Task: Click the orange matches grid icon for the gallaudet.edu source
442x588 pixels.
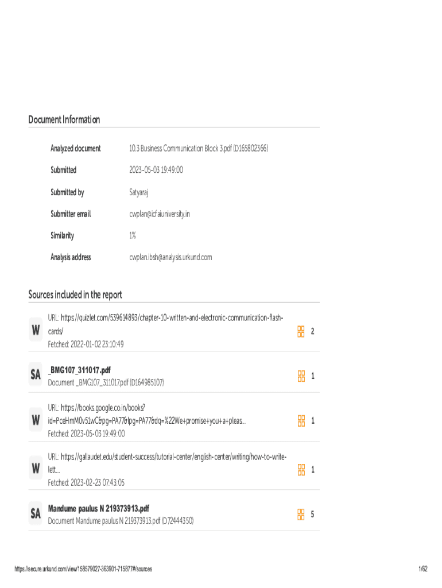Action: (x=301, y=470)
